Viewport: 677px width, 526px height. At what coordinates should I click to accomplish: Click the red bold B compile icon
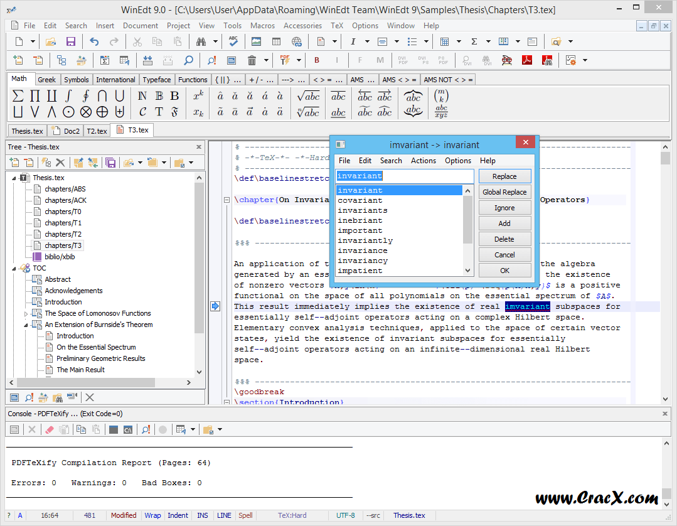[x=317, y=60]
